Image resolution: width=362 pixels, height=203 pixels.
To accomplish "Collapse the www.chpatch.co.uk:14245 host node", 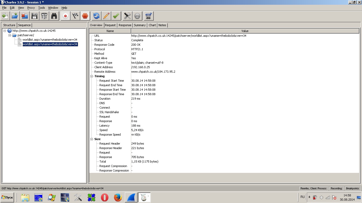I will pyautogui.click(x=5, y=31).
